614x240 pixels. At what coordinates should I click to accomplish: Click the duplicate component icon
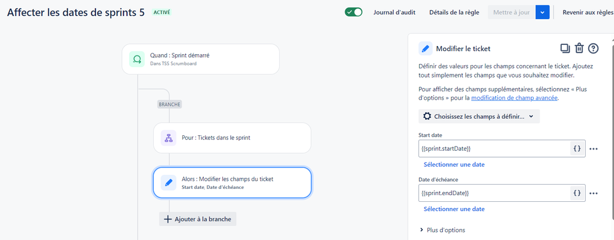point(565,49)
